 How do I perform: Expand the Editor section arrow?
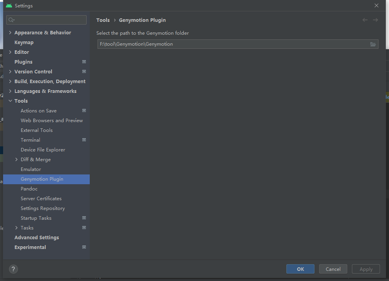(10, 52)
